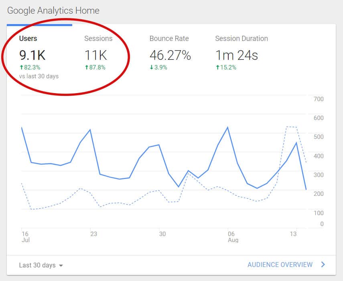Click the 200 y-axis label
This screenshot has width=343, height=281.
[x=319, y=193]
